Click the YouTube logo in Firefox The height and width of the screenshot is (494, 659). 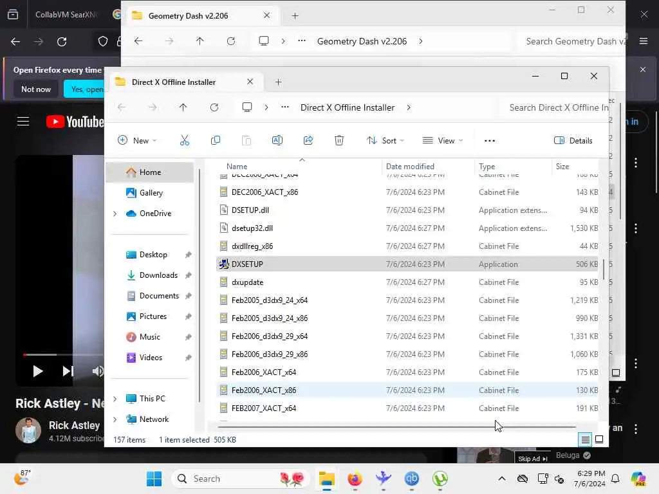click(75, 122)
